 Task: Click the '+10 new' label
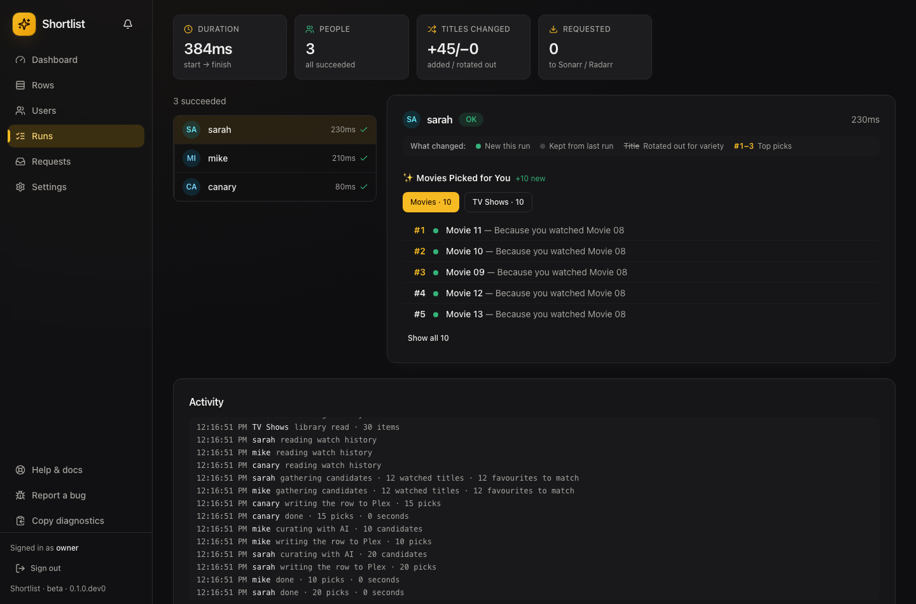point(531,179)
